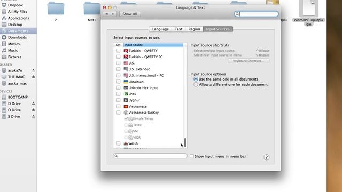Check Show input menu in menu bar
342x192 pixels.
coord(191,156)
